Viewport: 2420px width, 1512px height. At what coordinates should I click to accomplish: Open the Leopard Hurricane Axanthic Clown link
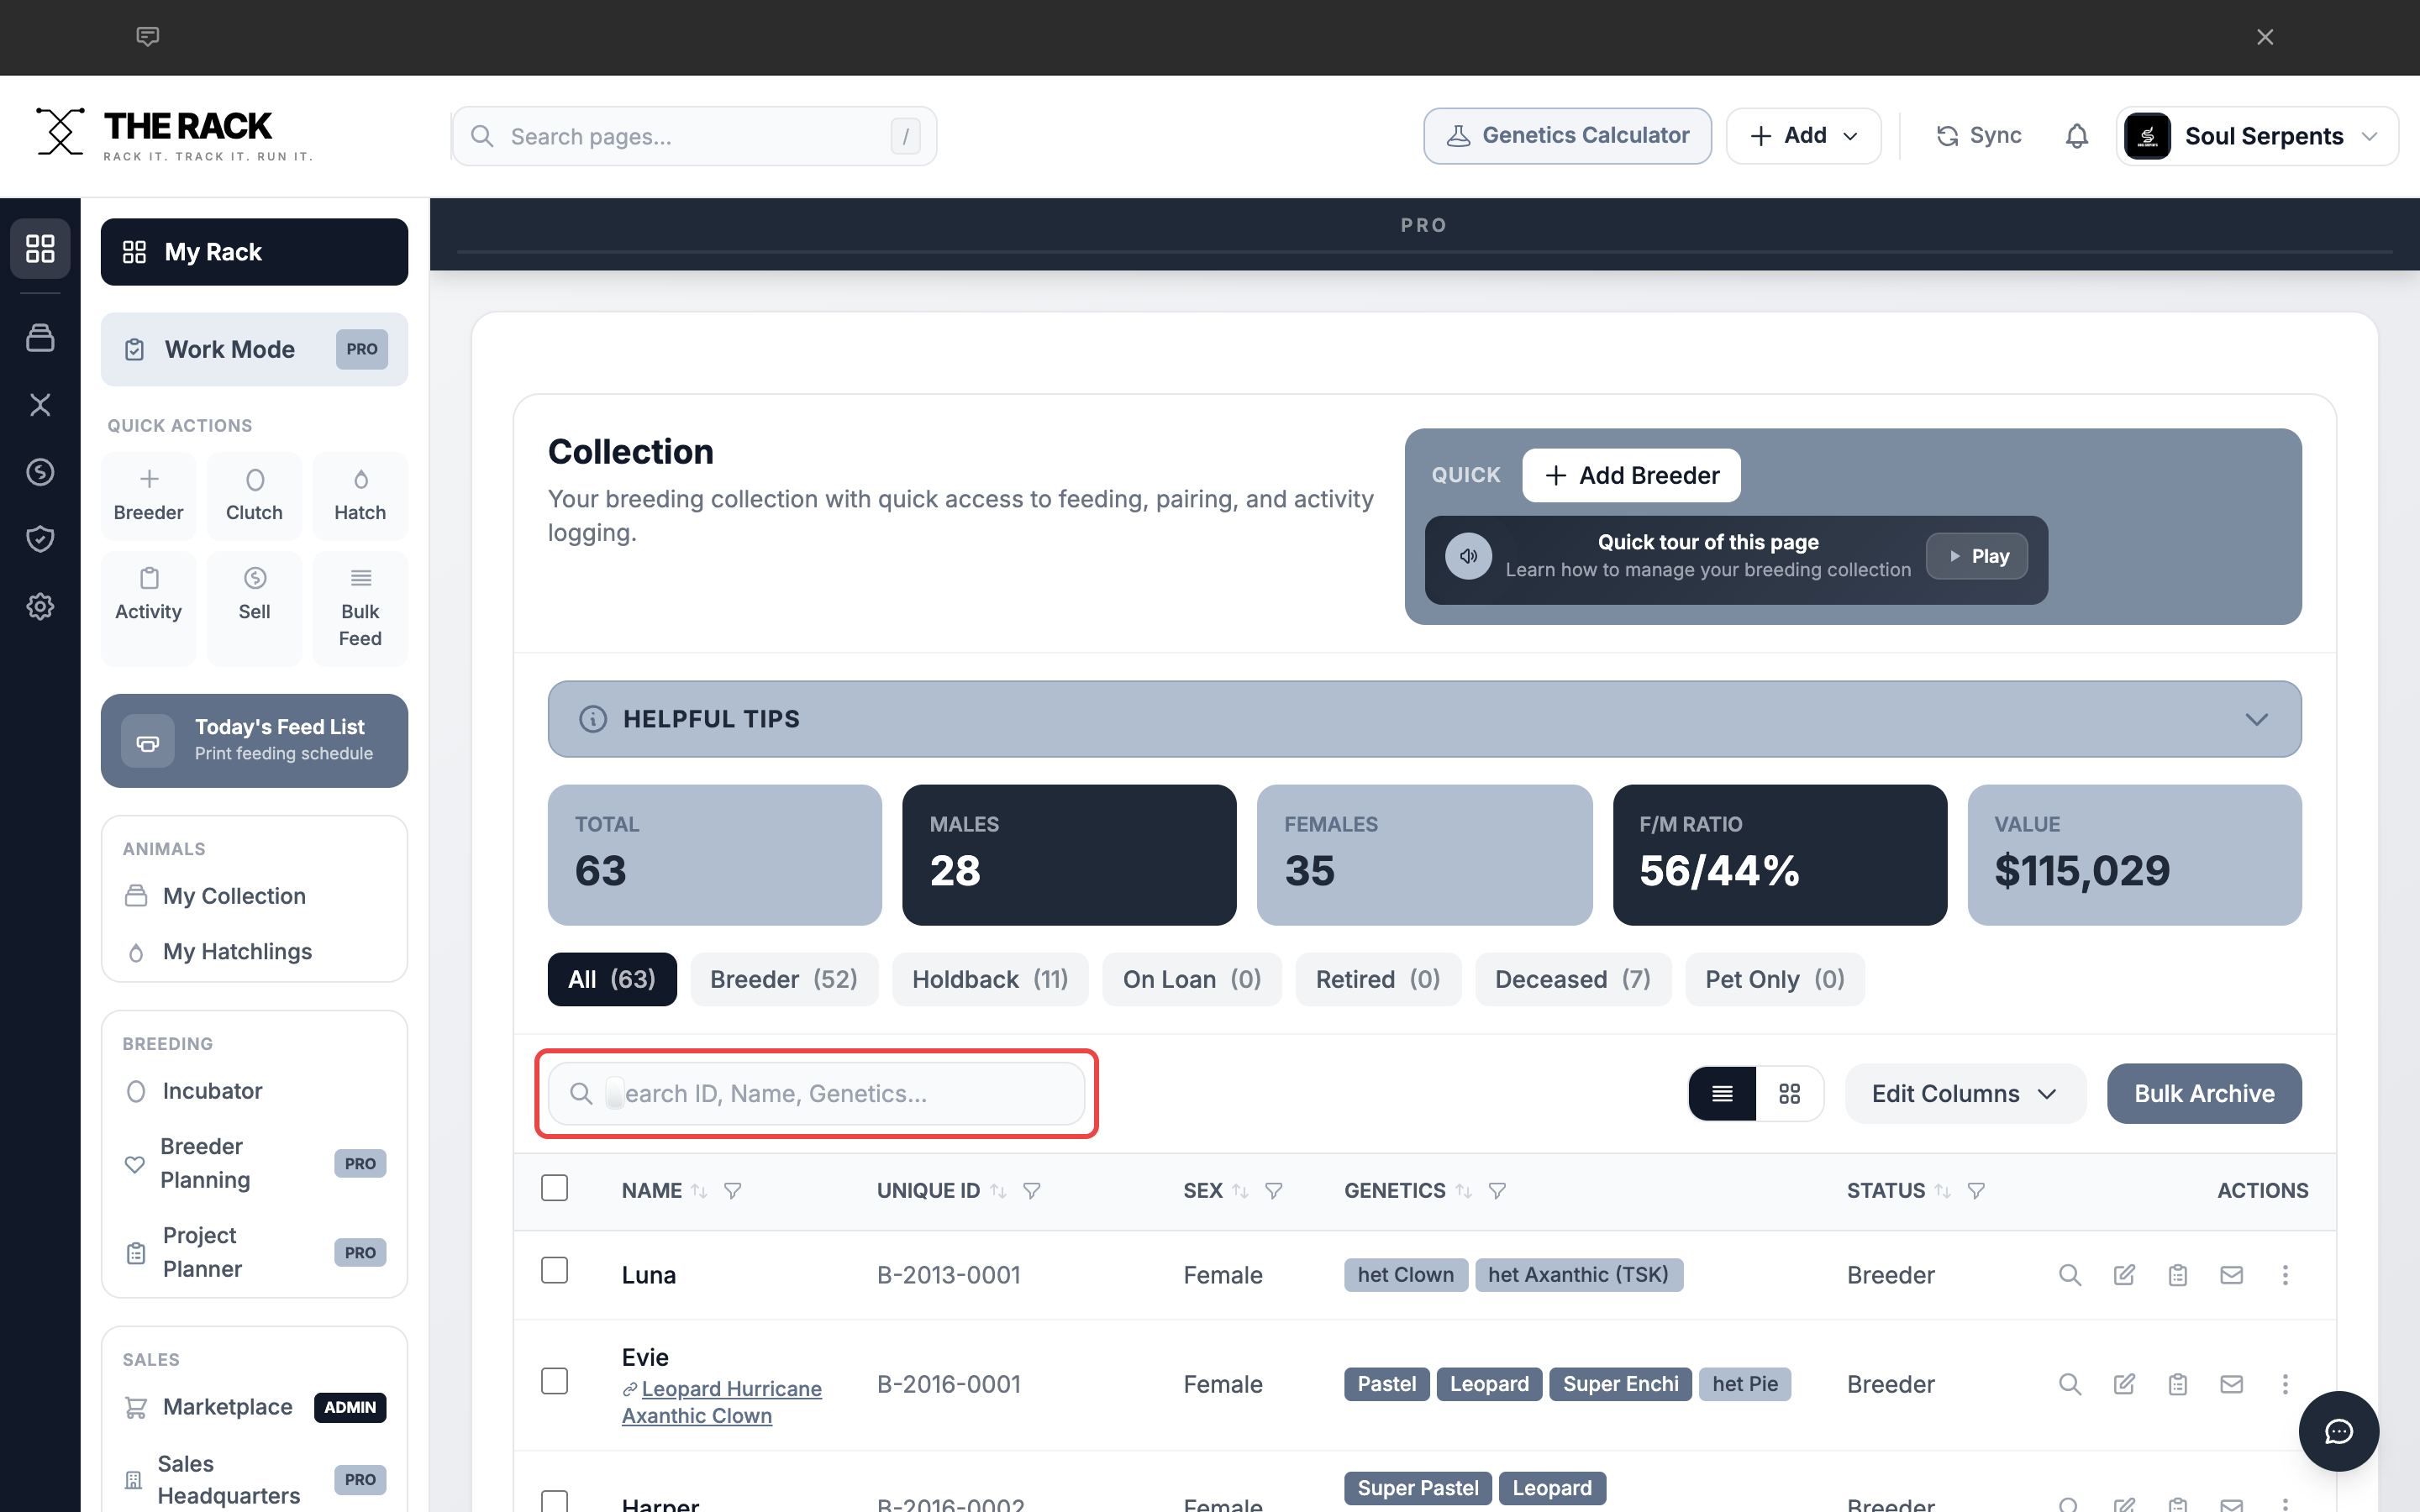(722, 1402)
